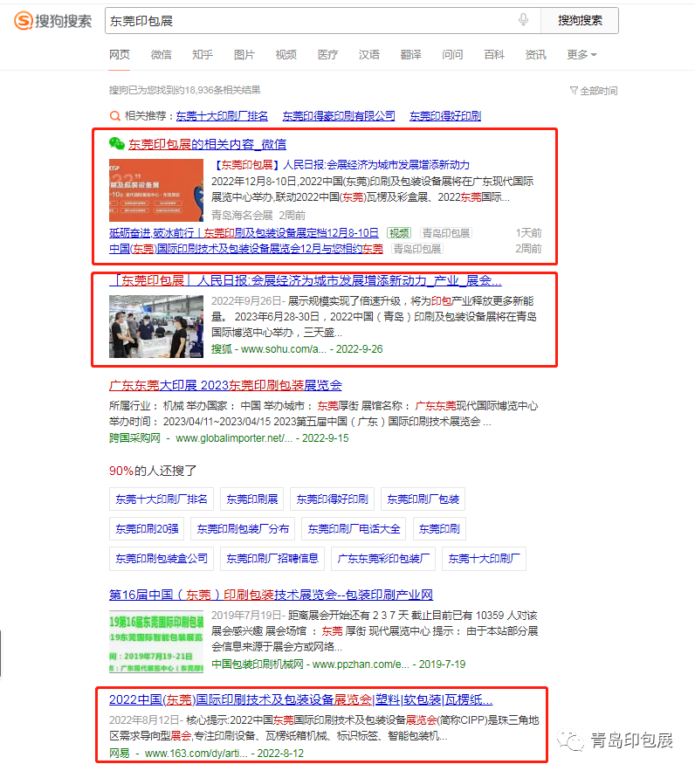Search suggested term 东莞印刷包装盒公司
Viewport: 695px width, 771px height.
coord(162,559)
